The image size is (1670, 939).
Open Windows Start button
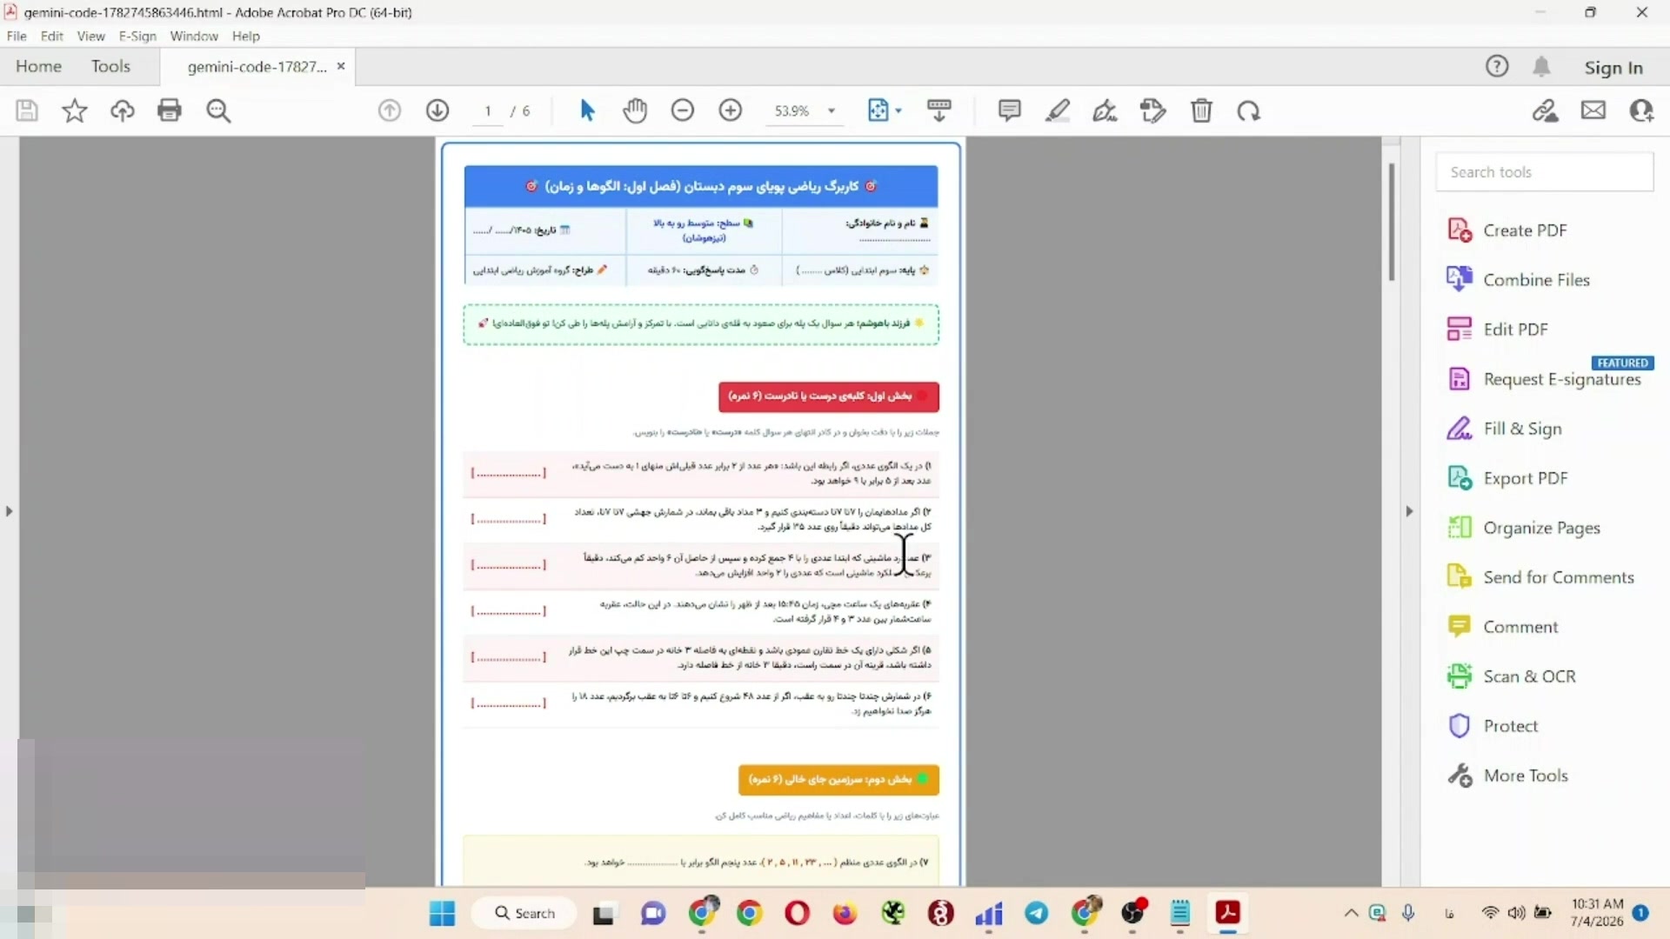pos(442,914)
